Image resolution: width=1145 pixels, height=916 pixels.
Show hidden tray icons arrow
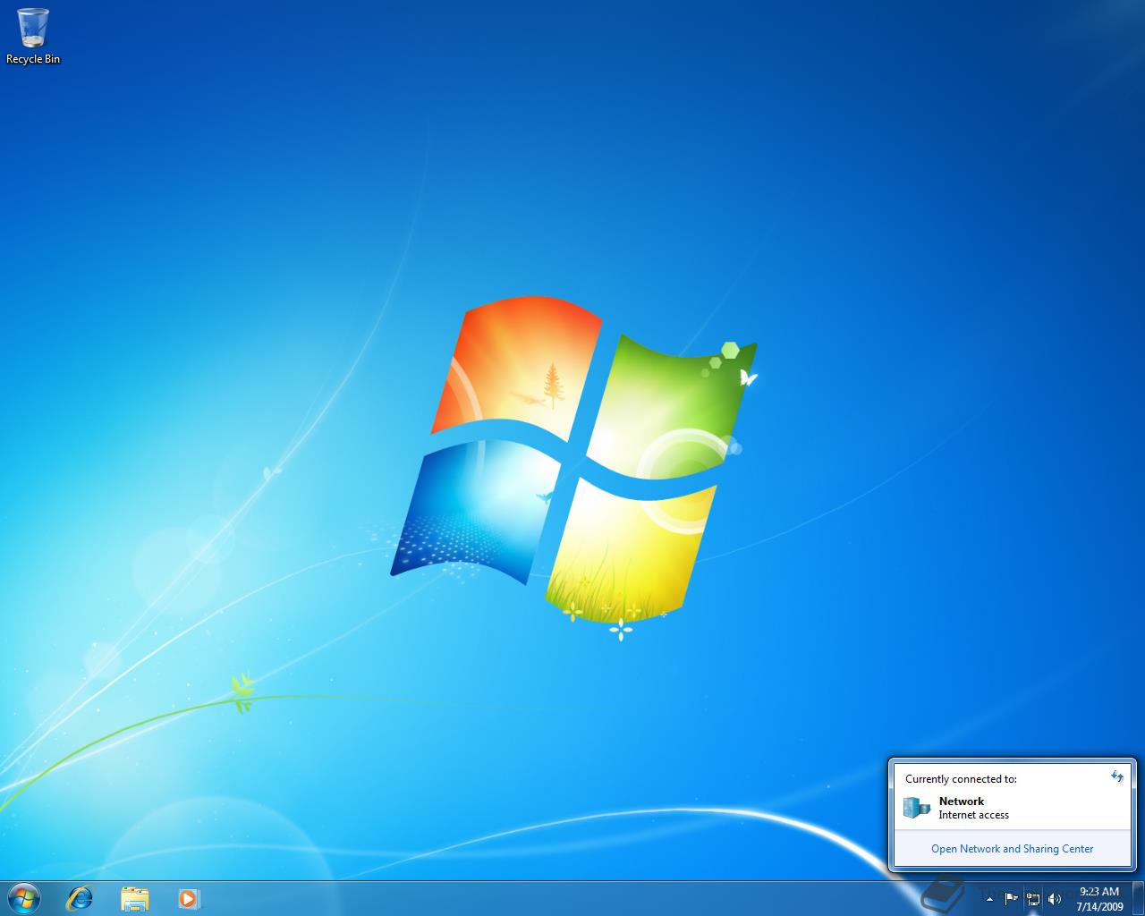(x=989, y=899)
